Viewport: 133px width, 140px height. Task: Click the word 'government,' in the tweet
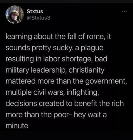click(x=106, y=81)
